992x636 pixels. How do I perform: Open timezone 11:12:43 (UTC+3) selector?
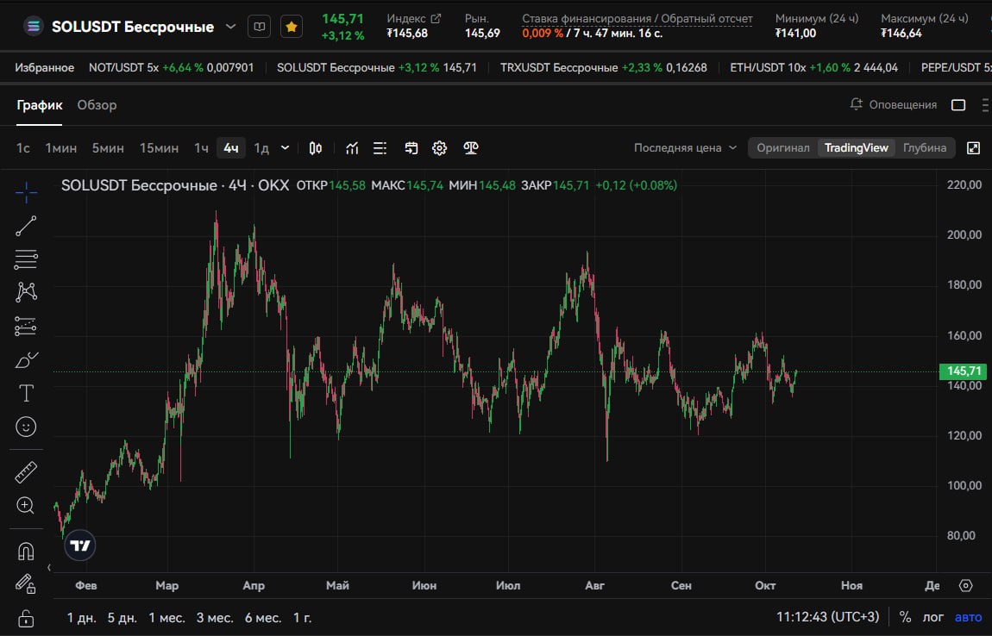[827, 616]
